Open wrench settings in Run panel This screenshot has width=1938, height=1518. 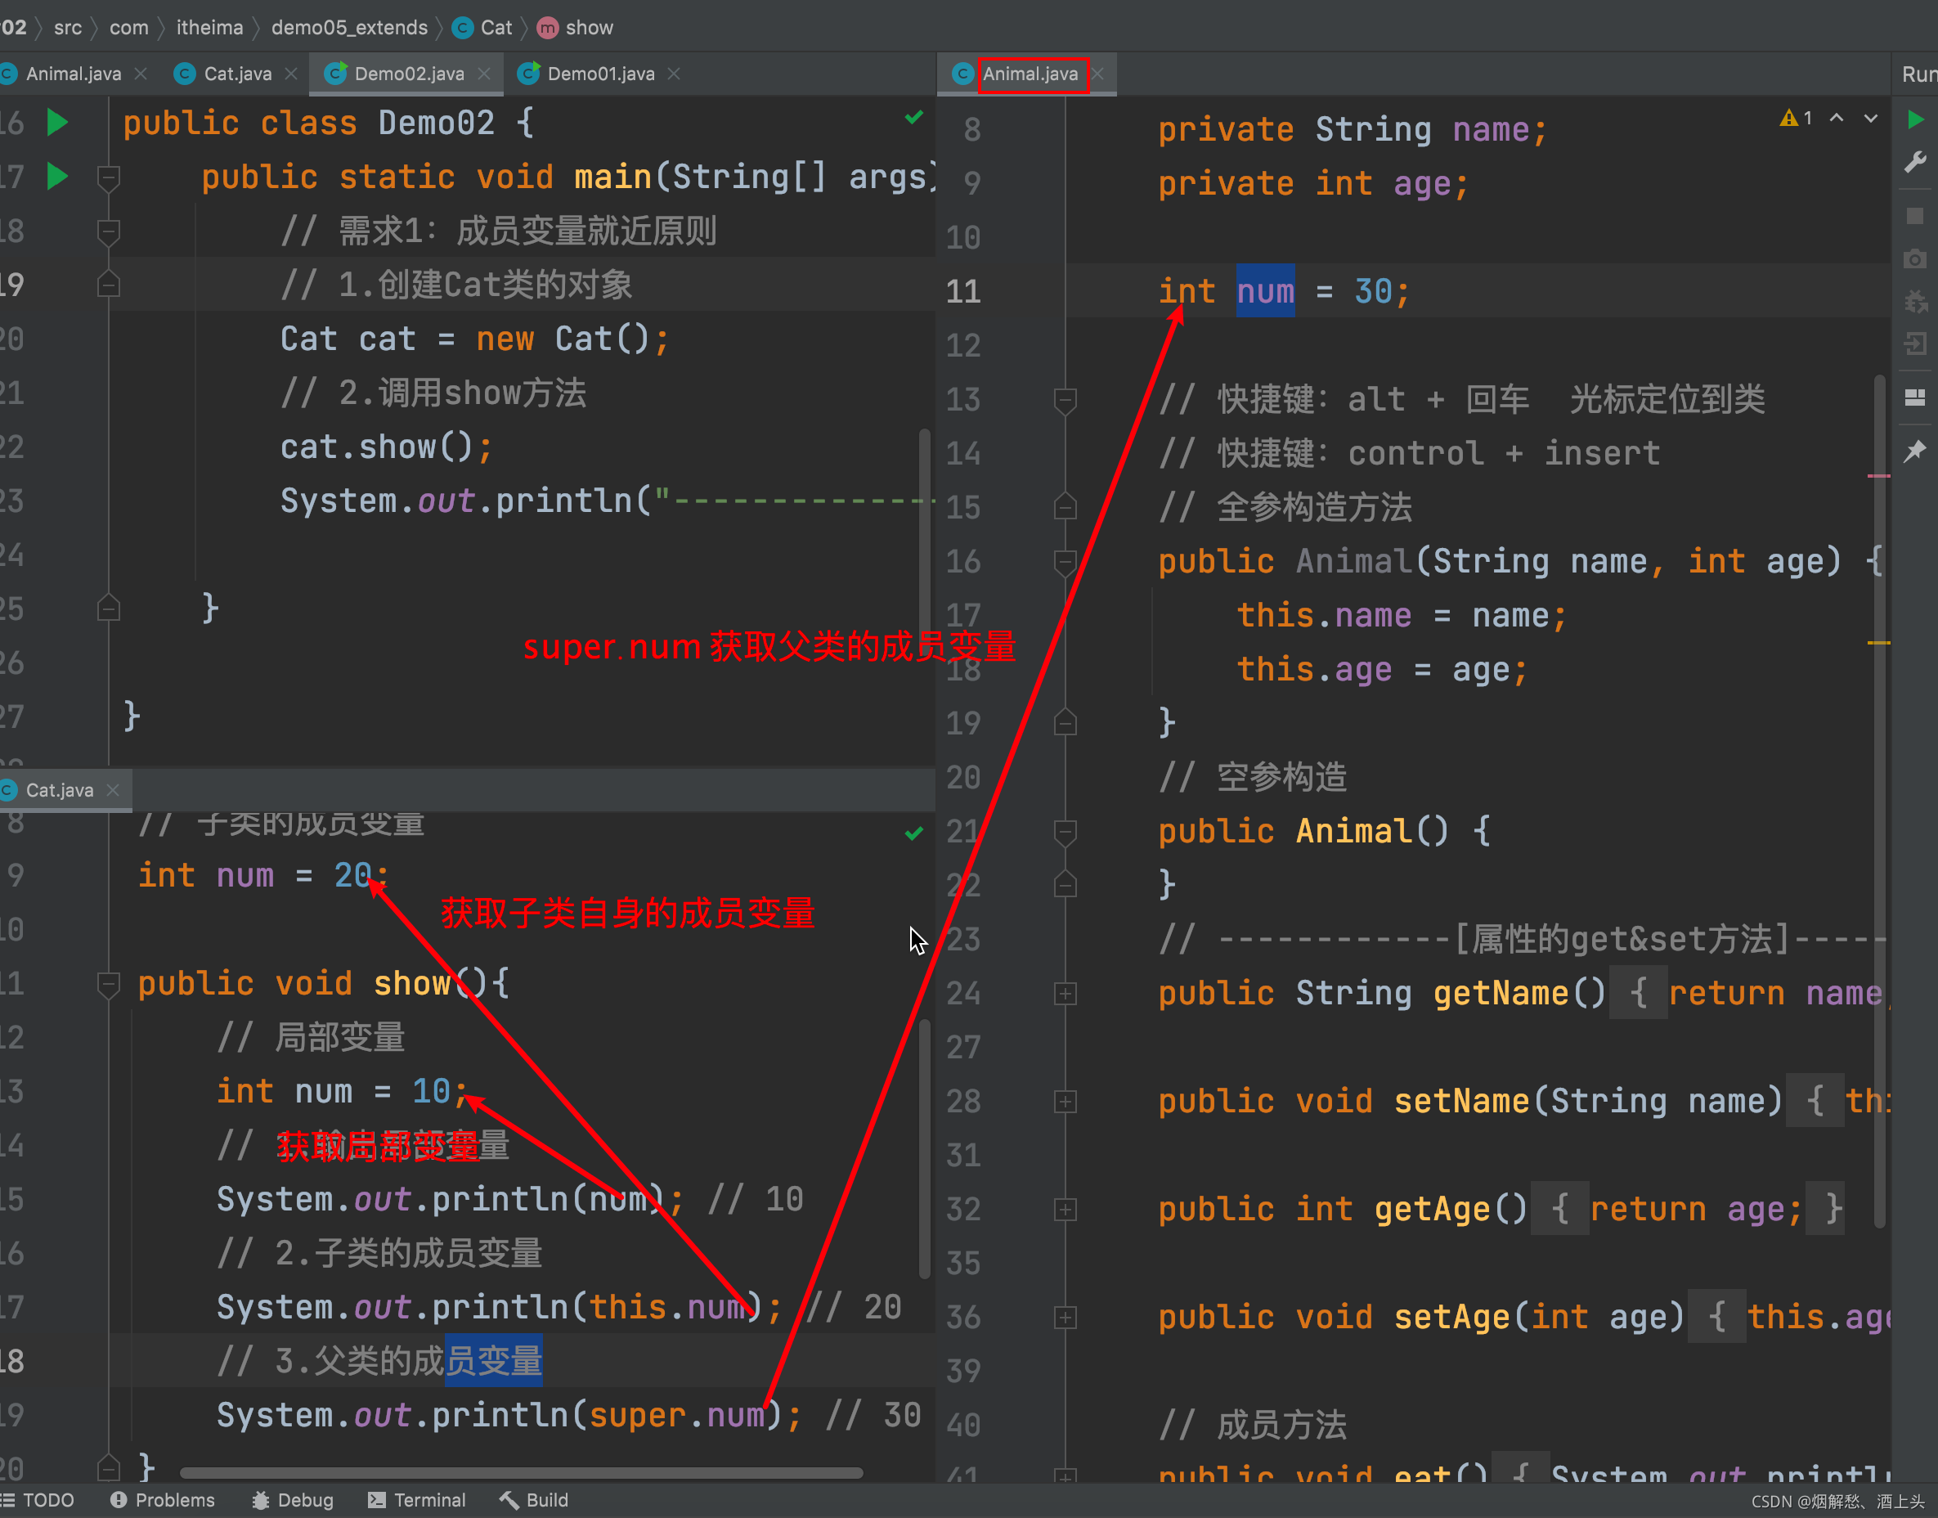point(1915,163)
